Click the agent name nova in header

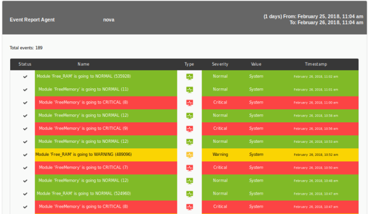(x=109, y=20)
